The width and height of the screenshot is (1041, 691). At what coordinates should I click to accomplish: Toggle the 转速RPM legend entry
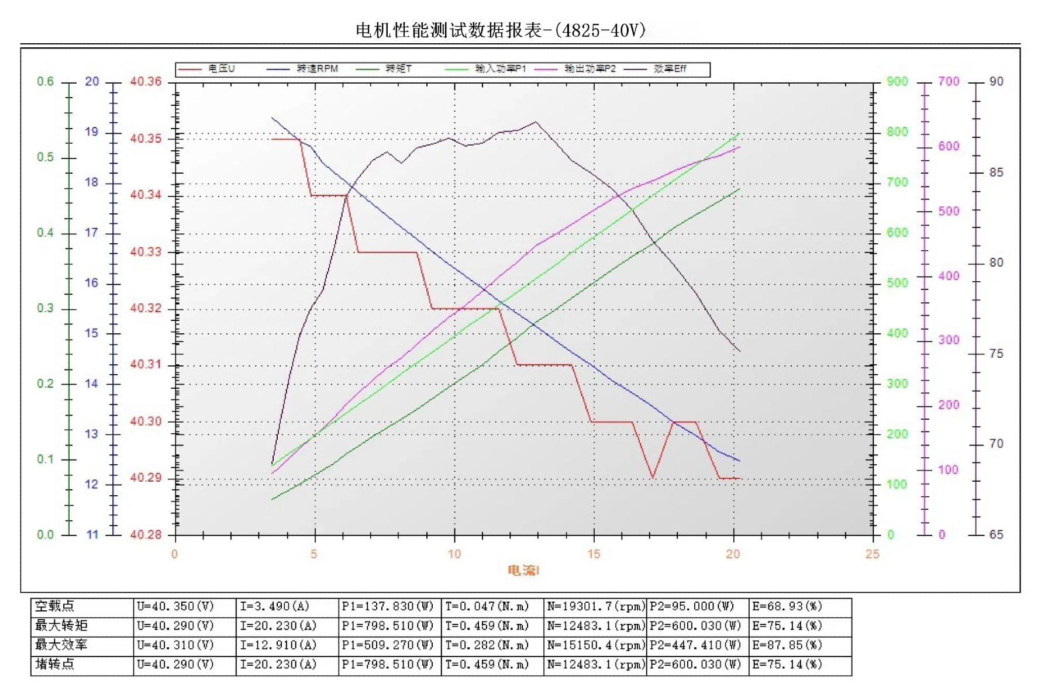click(x=317, y=69)
